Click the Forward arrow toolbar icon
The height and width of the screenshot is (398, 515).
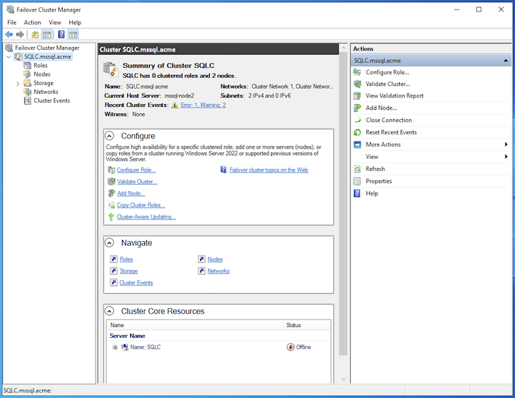click(x=20, y=34)
